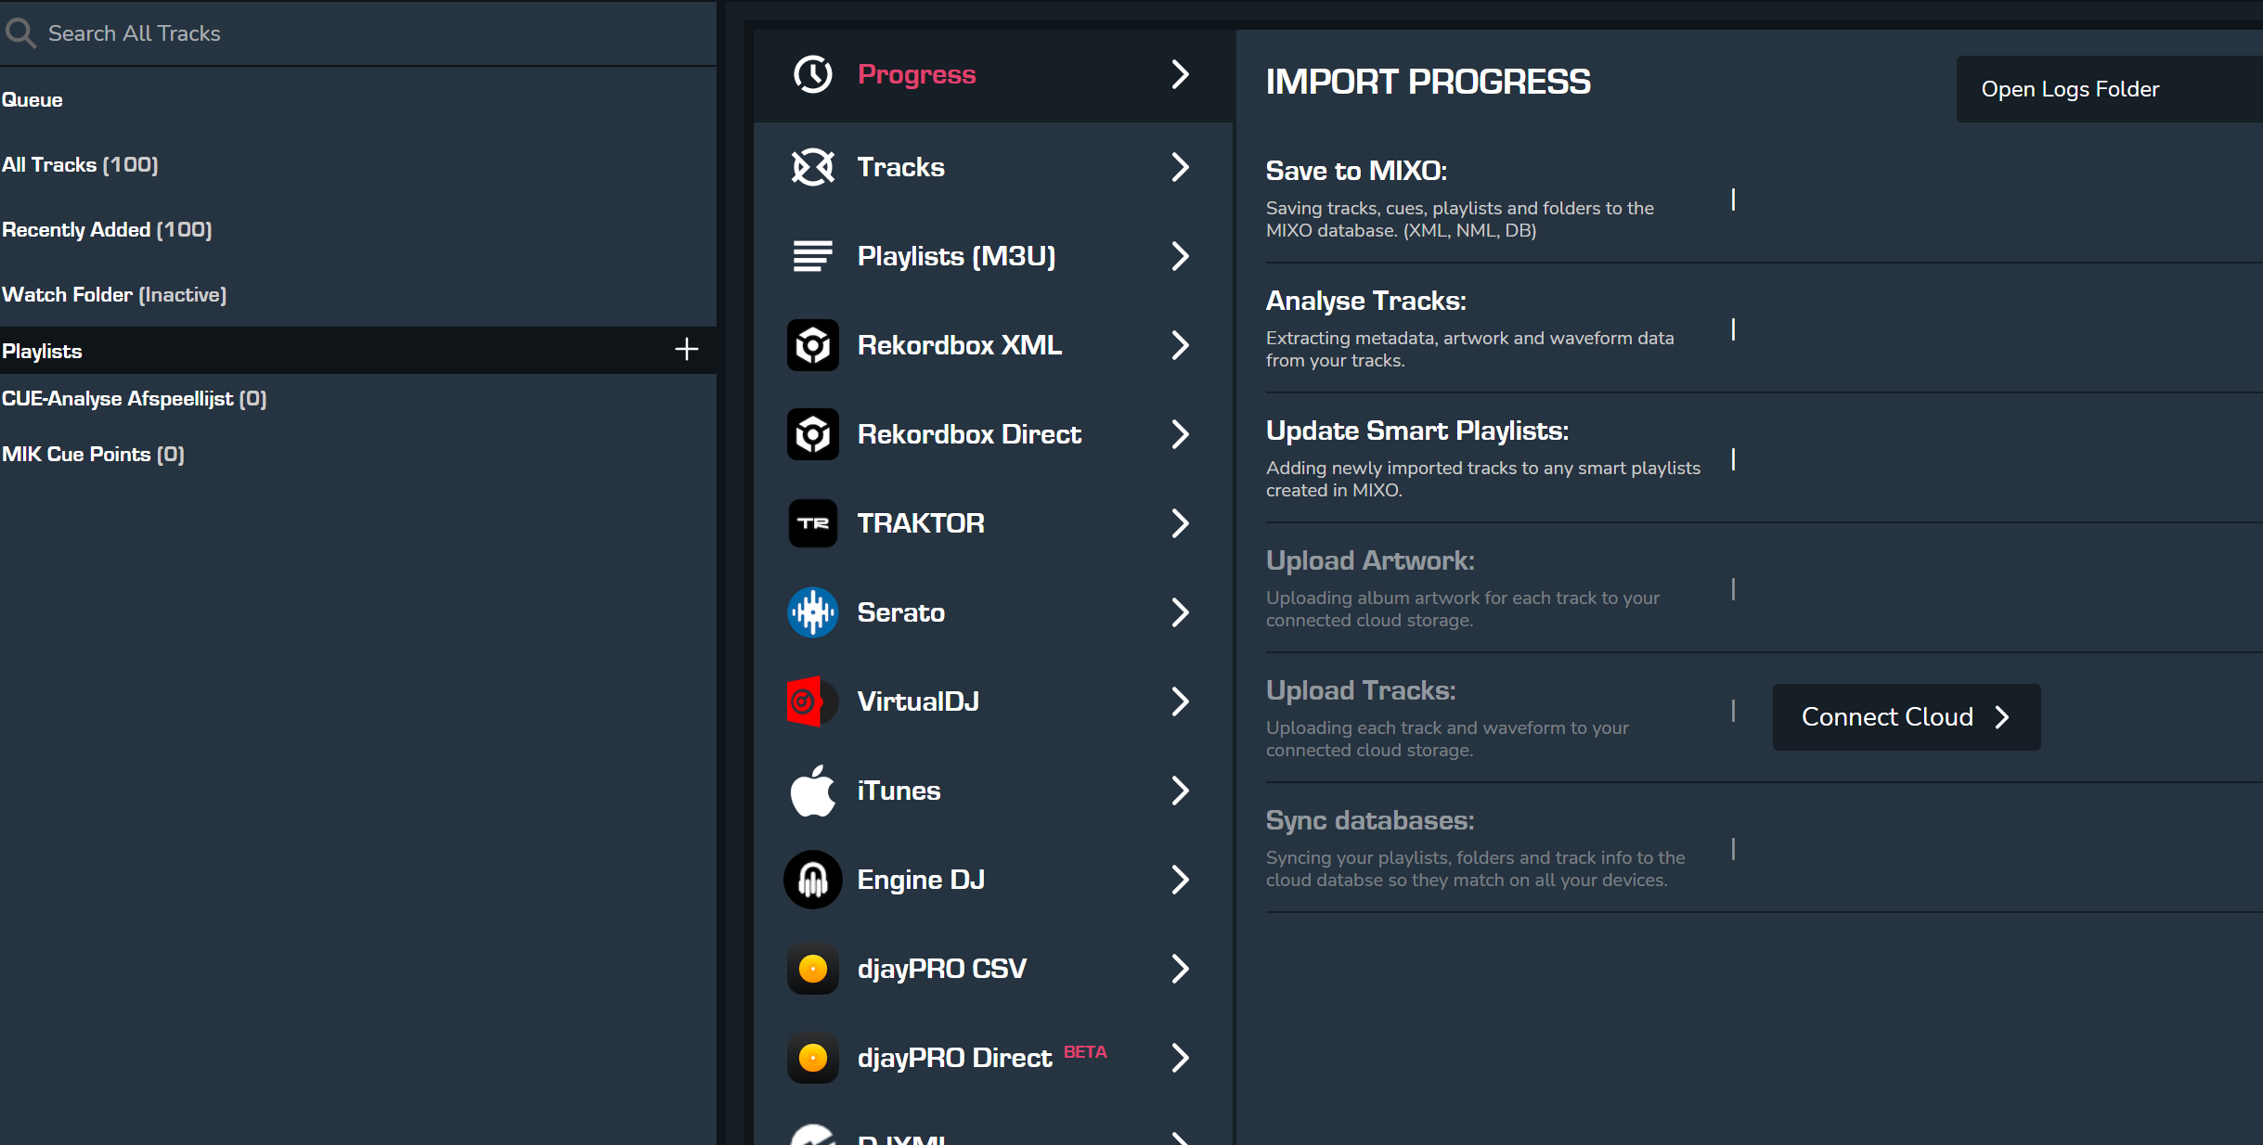Viewport: 2263px width, 1145px height.
Task: Click the Connect Cloud button
Action: (x=1906, y=717)
